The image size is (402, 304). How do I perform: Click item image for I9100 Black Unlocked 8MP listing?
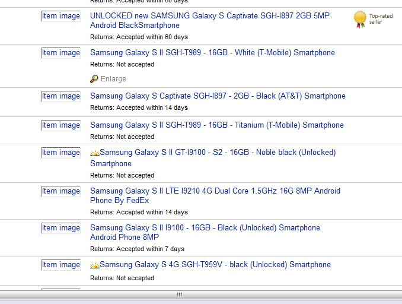point(61,228)
